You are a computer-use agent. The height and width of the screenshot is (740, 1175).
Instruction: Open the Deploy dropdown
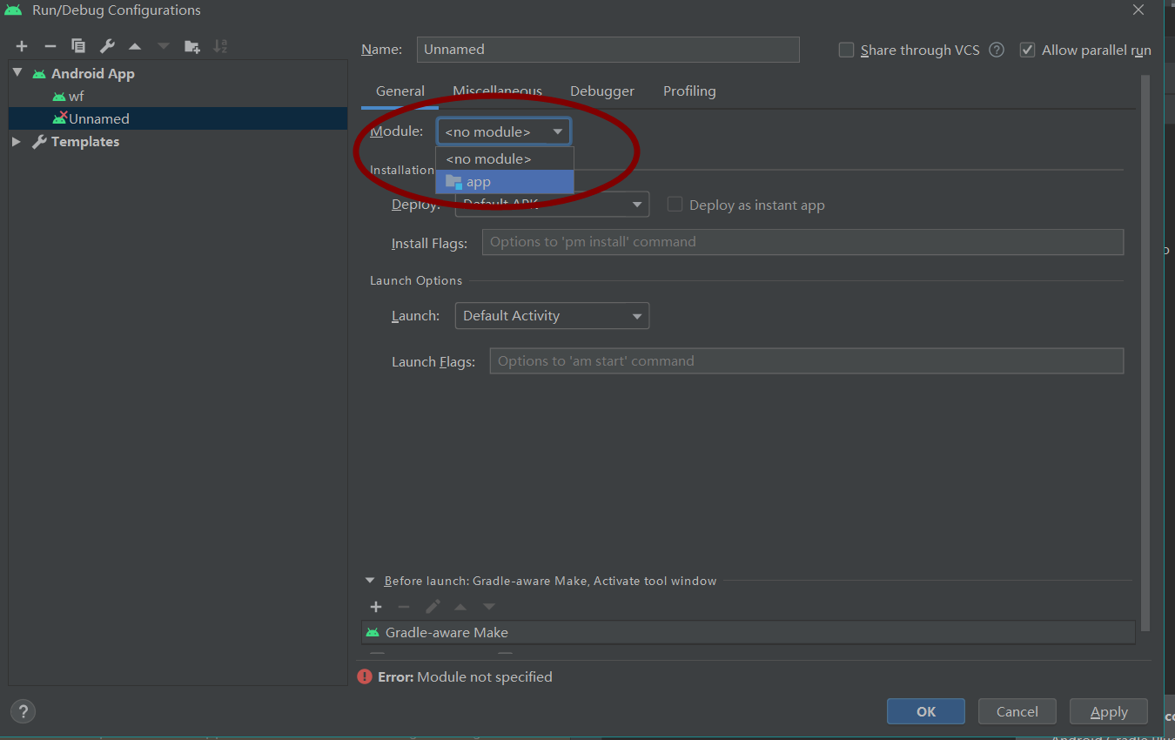[x=552, y=205]
